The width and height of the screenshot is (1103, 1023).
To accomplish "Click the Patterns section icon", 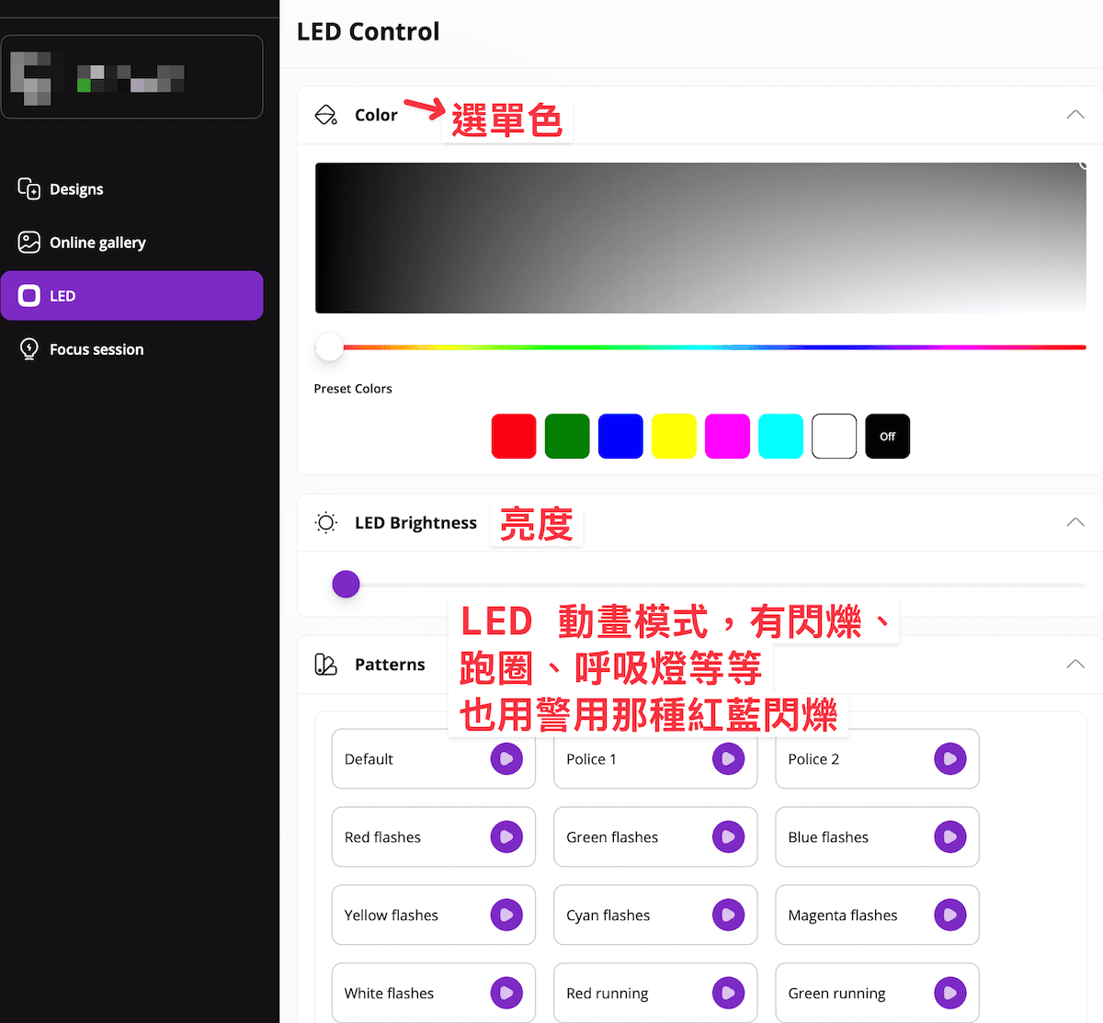I will [x=325, y=664].
